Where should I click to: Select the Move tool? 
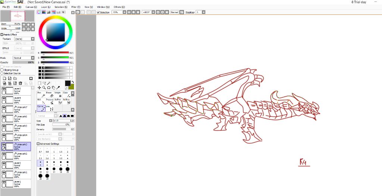(x=40, y=88)
